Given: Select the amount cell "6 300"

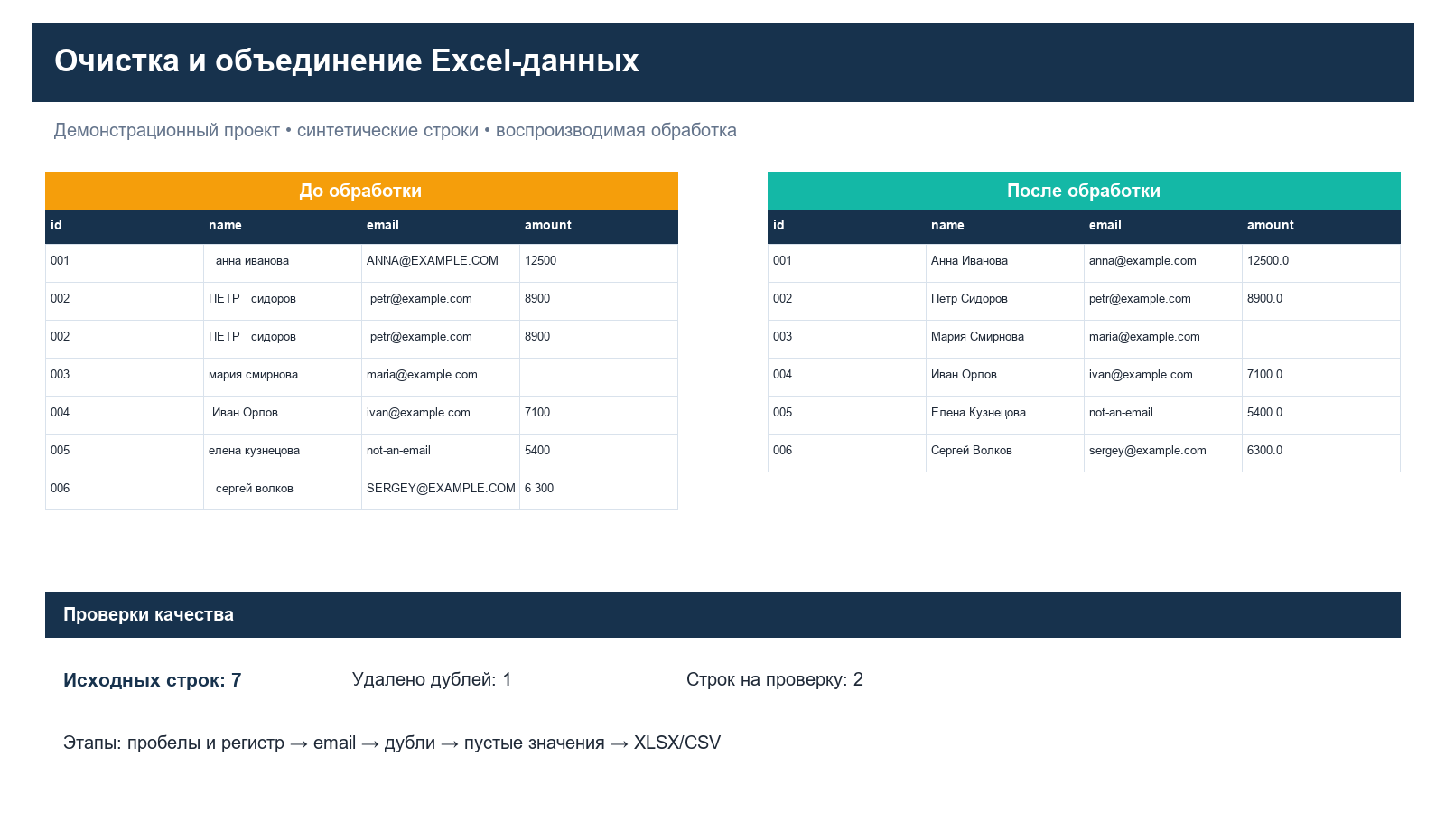Looking at the screenshot, I should click(x=599, y=491).
